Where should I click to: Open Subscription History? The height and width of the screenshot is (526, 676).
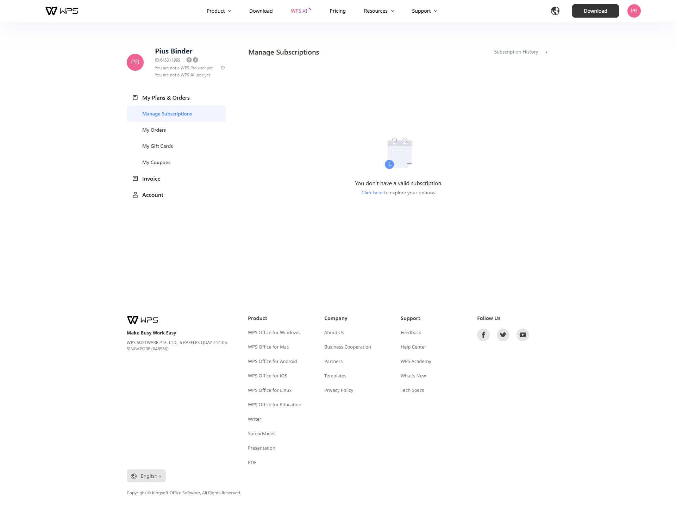[x=516, y=52]
